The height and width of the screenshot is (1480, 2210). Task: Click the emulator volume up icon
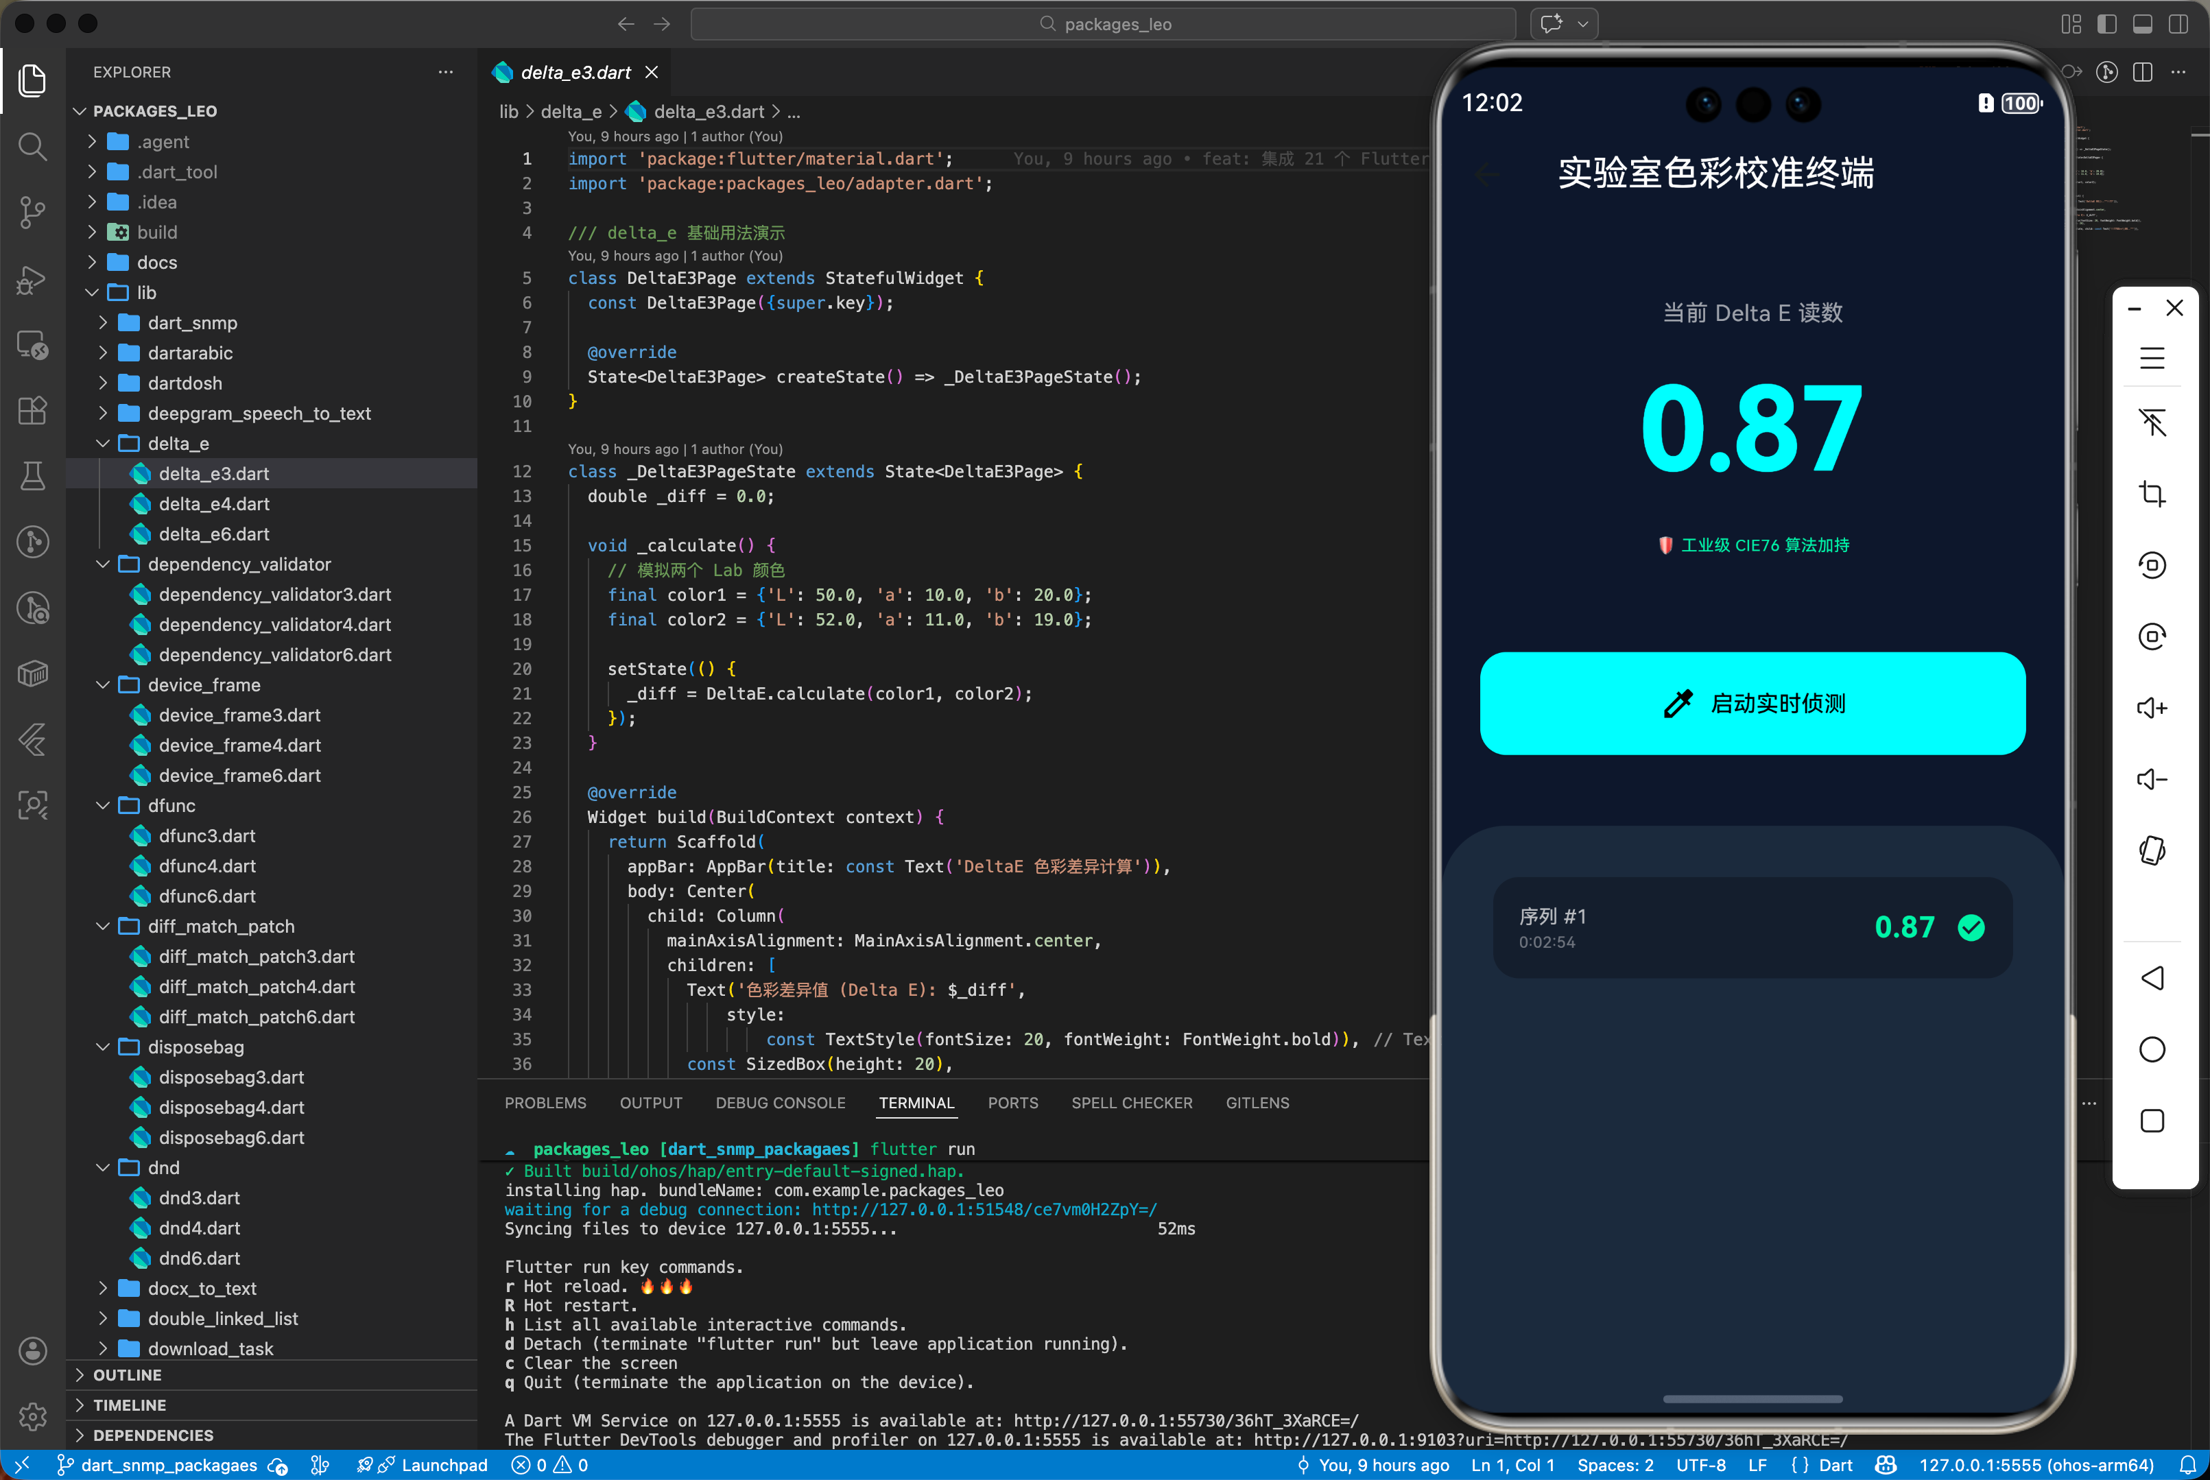[x=2152, y=708]
